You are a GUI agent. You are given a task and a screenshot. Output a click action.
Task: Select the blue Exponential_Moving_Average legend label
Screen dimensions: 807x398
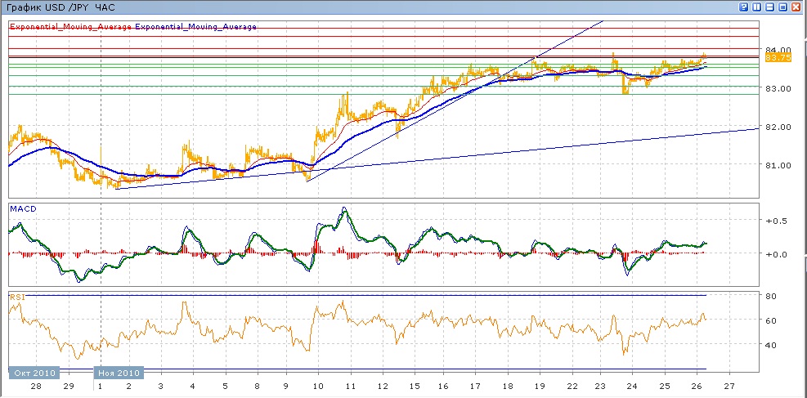pos(195,27)
